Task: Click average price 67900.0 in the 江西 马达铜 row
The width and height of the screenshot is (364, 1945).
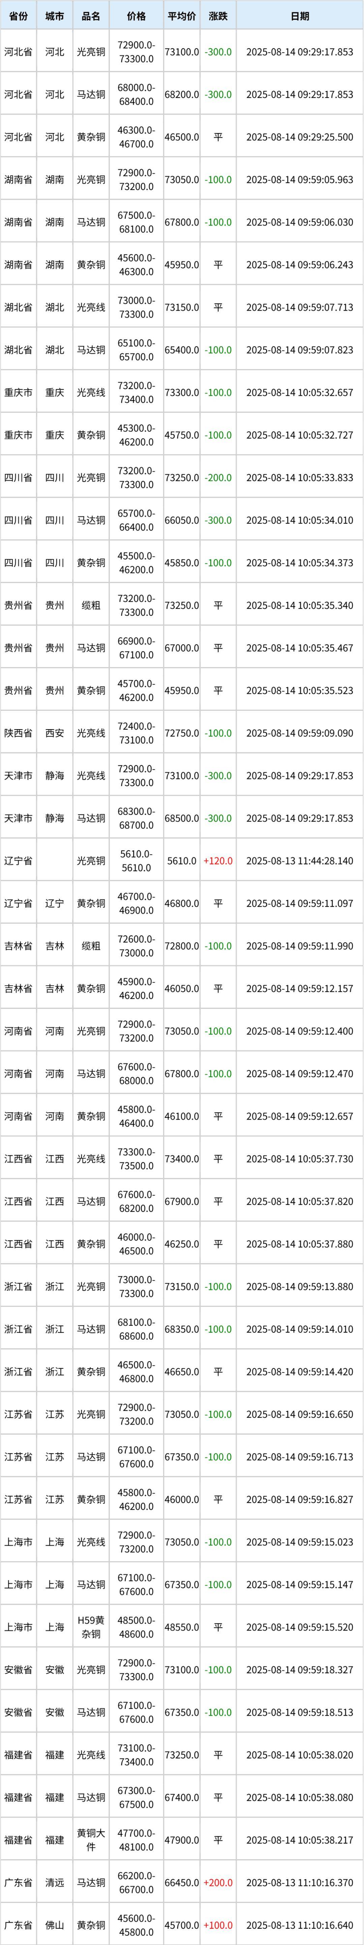Action: [182, 1201]
